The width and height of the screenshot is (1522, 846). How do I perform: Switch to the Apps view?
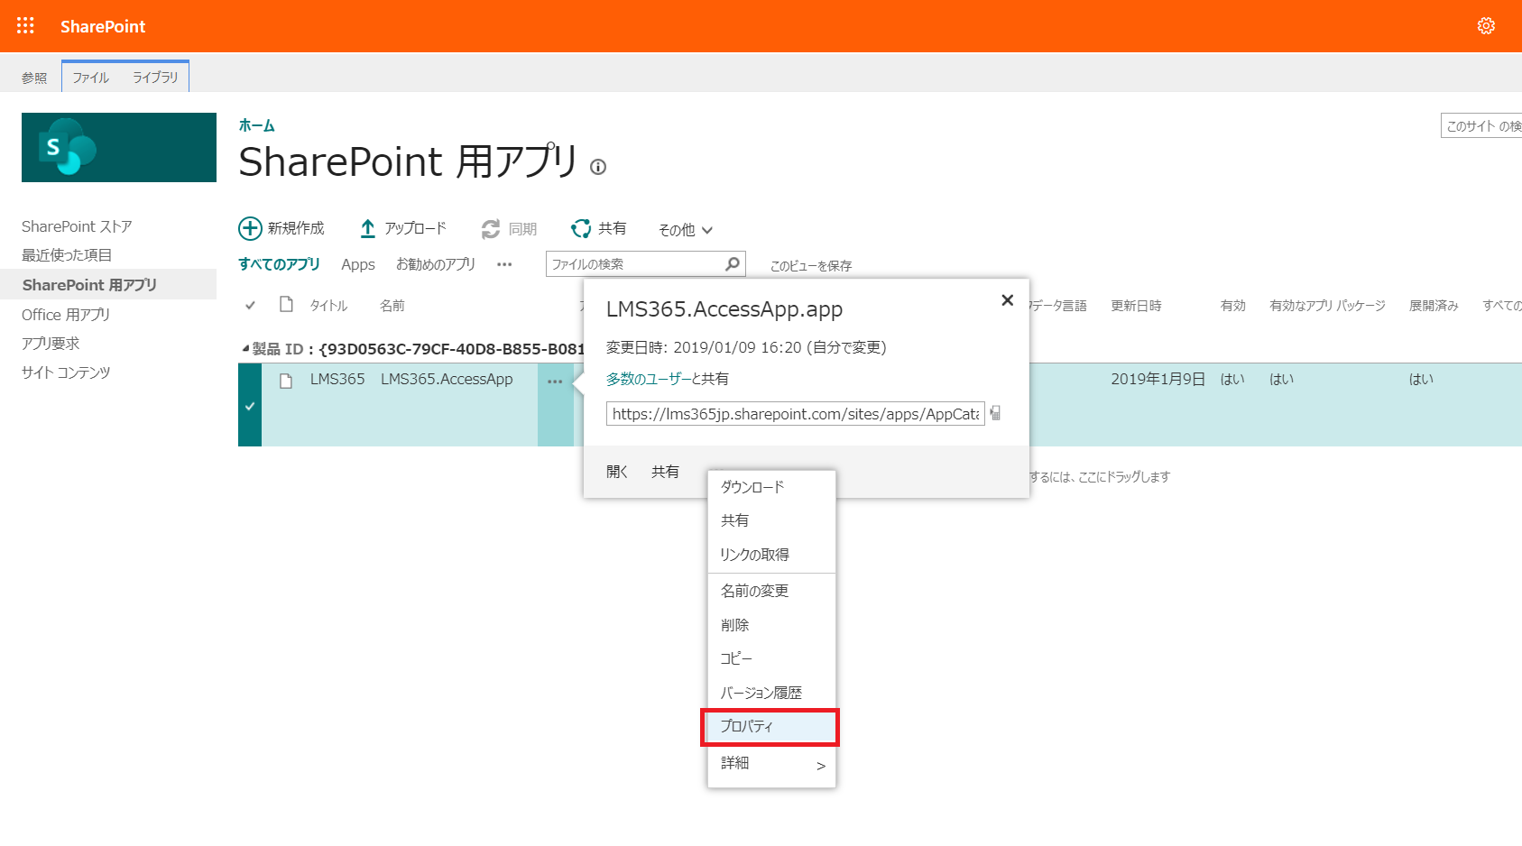tap(358, 264)
